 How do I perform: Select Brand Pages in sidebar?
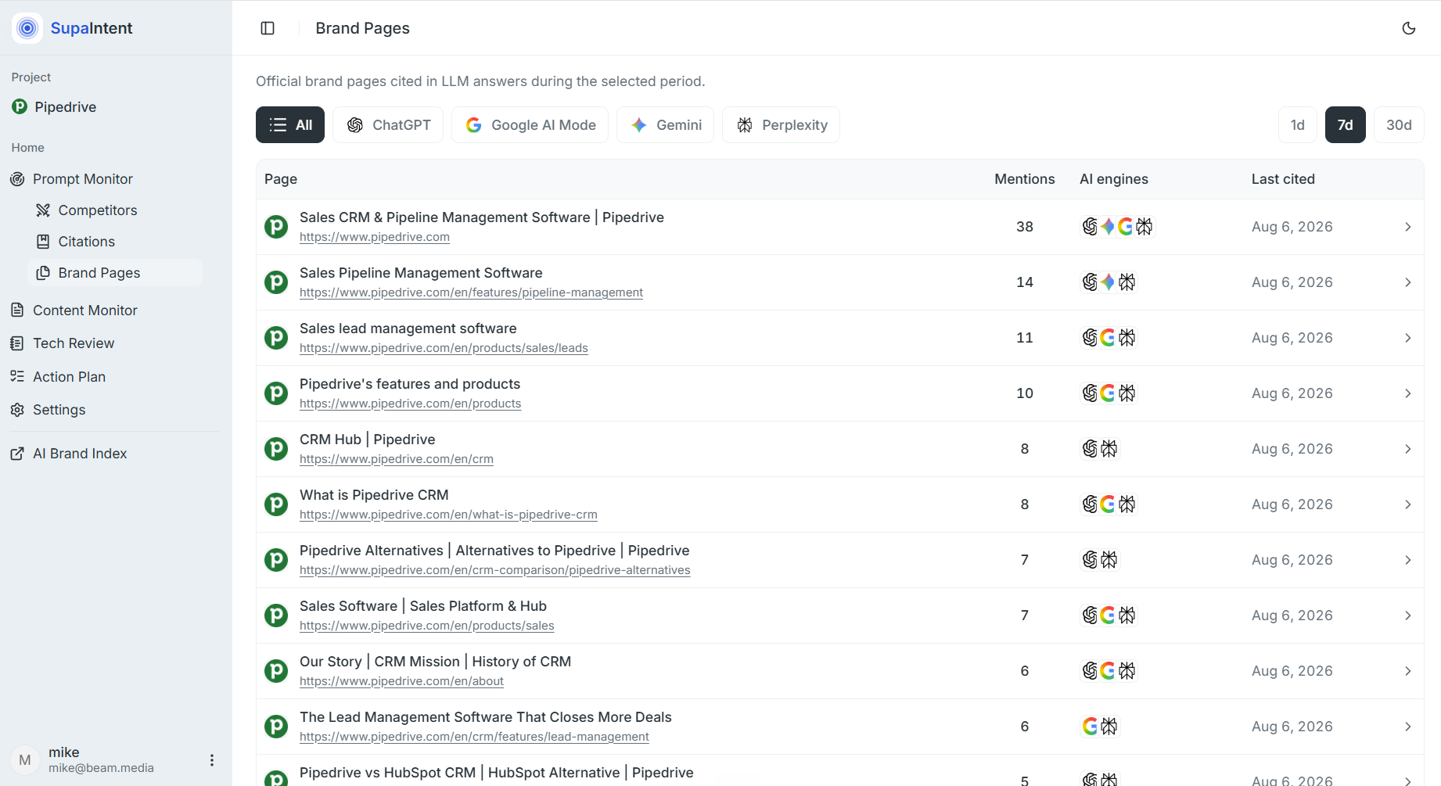(116, 273)
